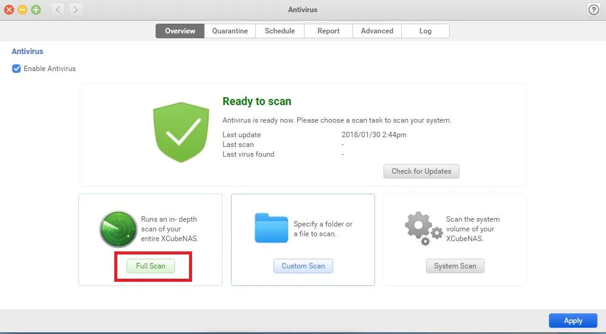Go forward using the right arrow

point(76,10)
